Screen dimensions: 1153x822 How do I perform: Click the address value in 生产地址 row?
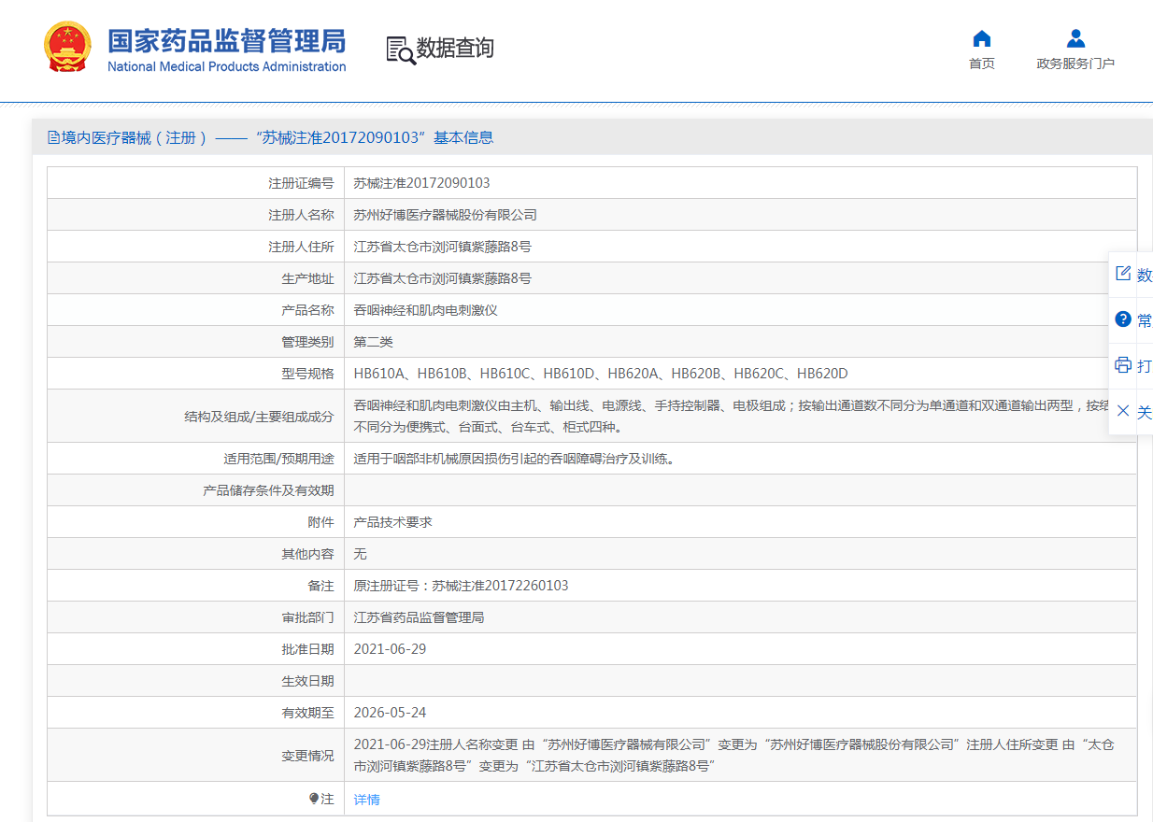point(443,278)
